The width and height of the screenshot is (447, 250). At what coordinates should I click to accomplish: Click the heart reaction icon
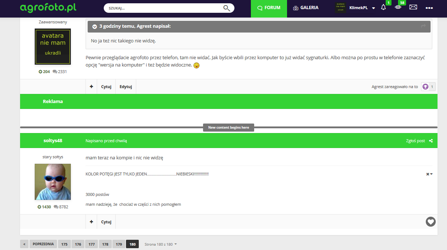[x=431, y=221]
